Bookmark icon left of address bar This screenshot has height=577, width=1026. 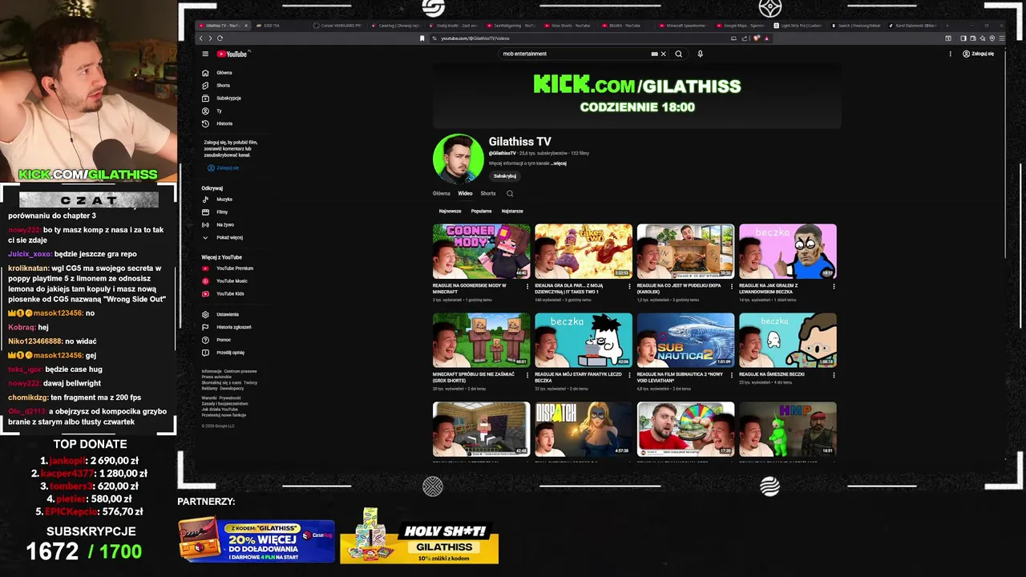[x=422, y=38]
